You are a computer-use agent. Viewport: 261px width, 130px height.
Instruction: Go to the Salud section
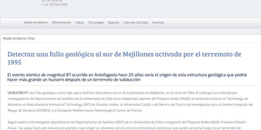(x=80, y=23)
